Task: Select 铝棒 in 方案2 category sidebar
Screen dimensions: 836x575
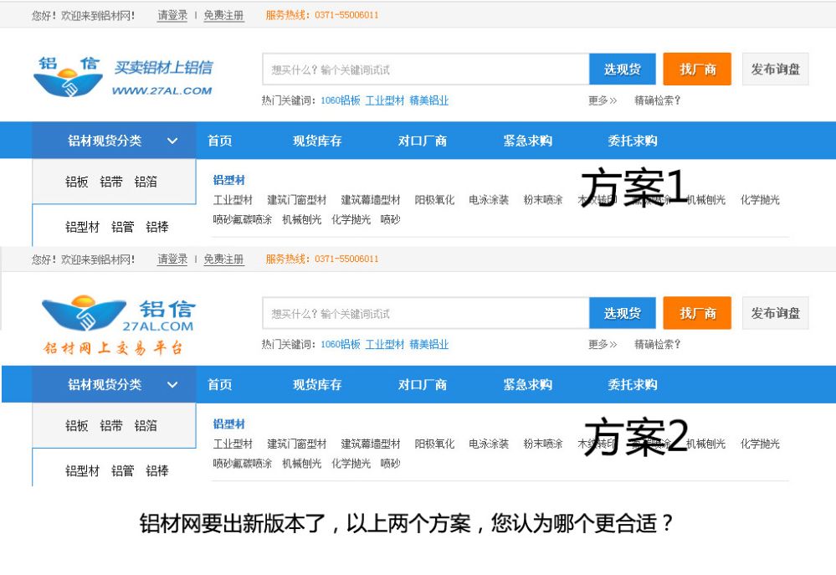Action: coord(157,471)
